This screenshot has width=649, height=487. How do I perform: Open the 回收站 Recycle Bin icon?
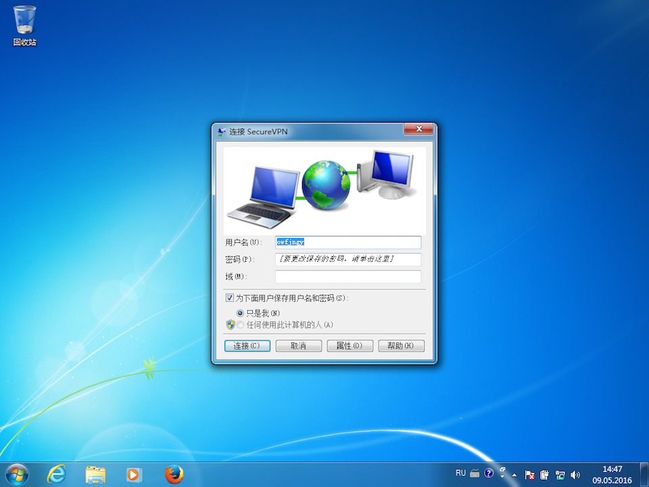24,26
